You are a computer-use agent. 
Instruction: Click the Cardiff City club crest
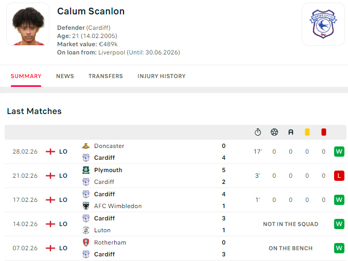coord(323,24)
